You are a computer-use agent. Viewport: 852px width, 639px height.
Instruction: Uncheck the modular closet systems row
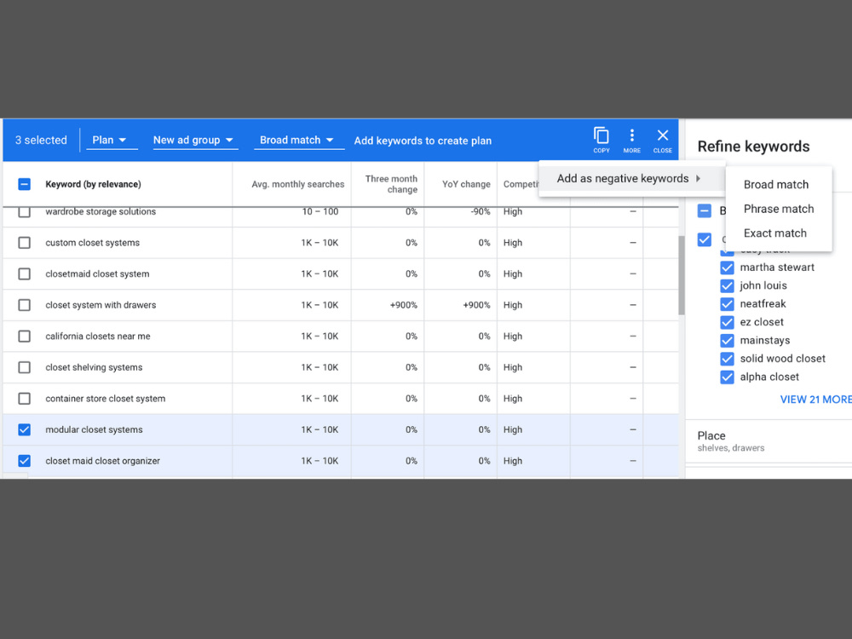[x=25, y=429]
